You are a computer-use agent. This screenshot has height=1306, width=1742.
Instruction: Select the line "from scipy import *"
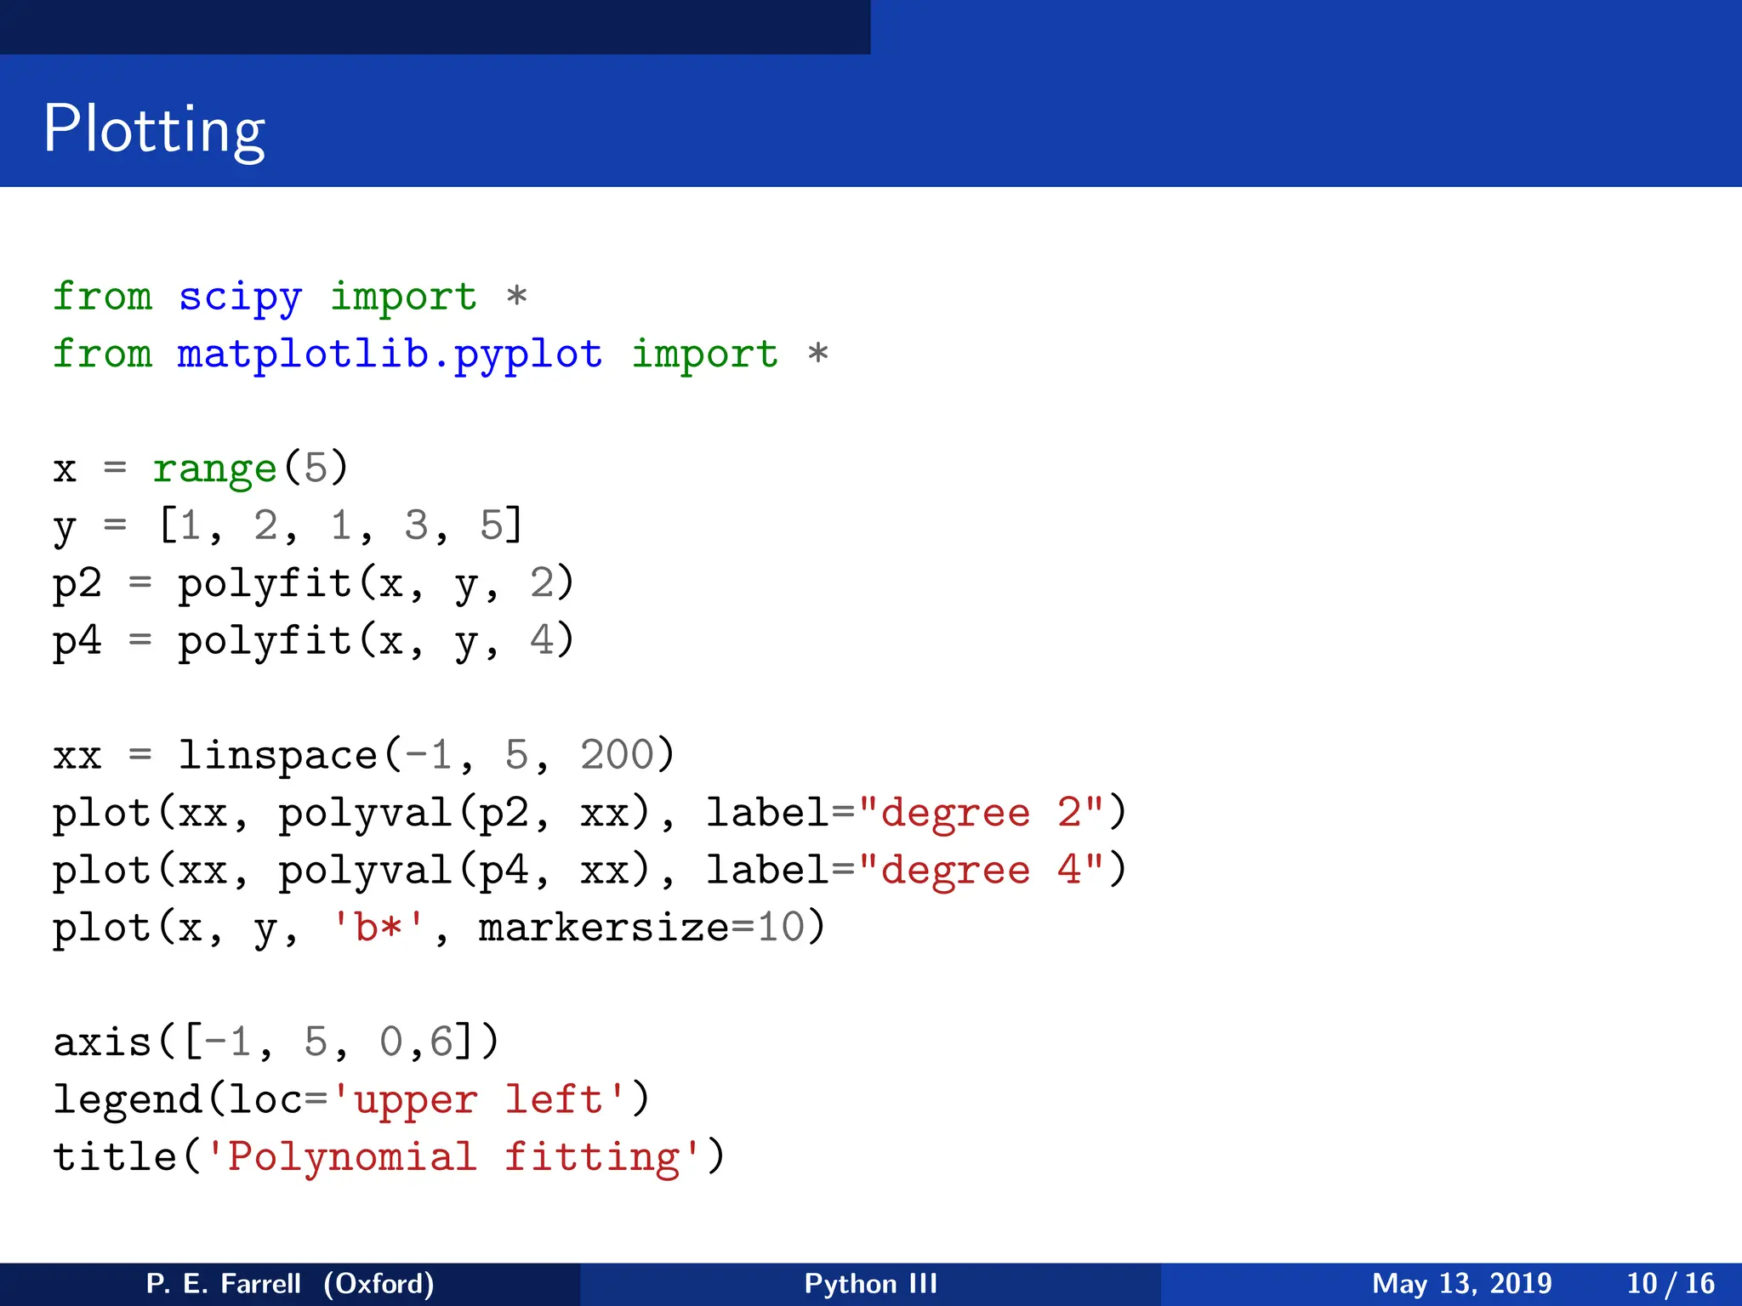[x=290, y=298]
